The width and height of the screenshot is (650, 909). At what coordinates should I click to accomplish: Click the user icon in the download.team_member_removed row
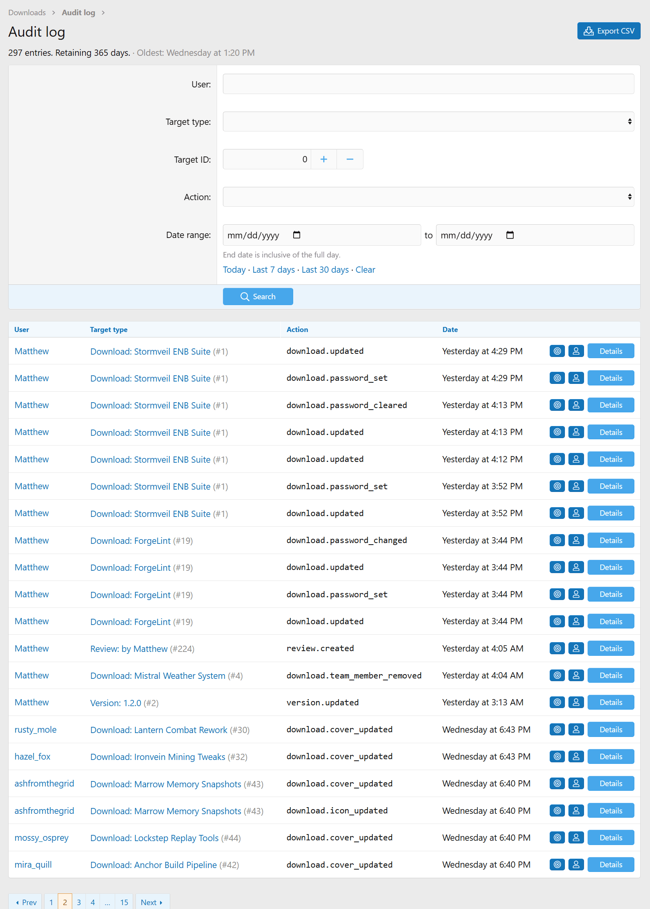[575, 675]
